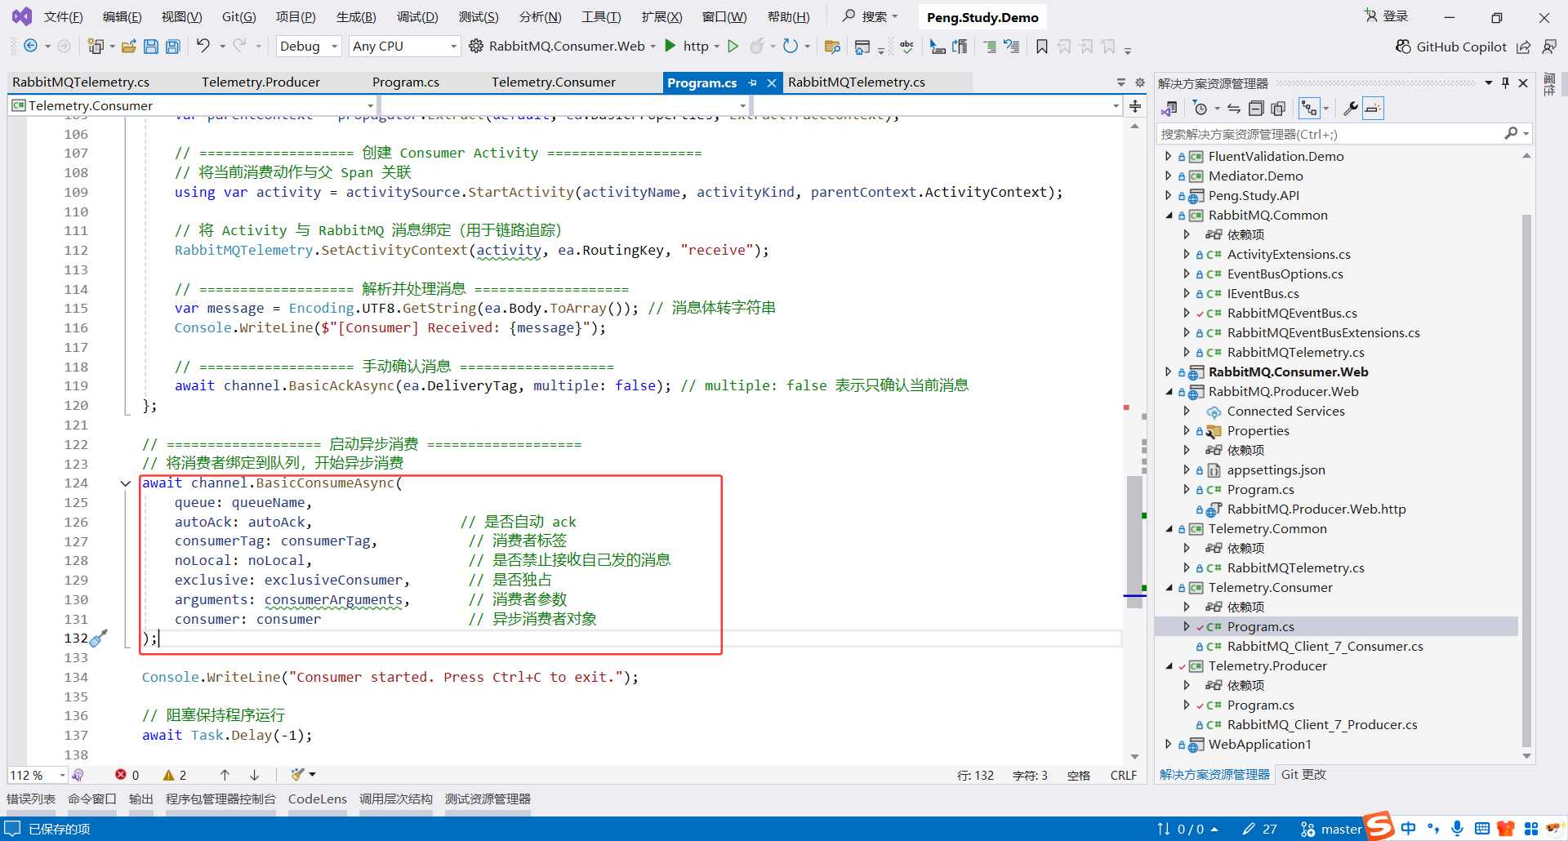Open the GitHub Copilot button
Screen dimensions: 1568x841
coord(1451,47)
